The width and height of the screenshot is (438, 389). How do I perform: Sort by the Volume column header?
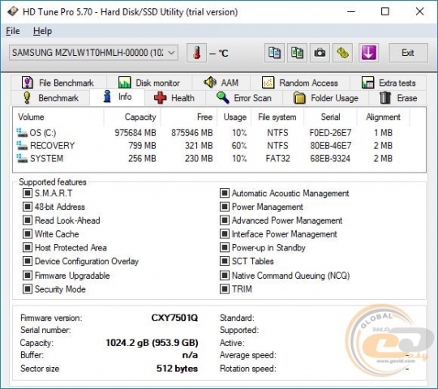pyautogui.click(x=58, y=117)
